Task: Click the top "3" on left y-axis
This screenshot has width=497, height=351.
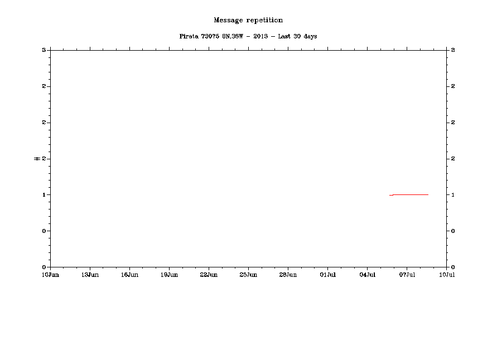Action: (44, 50)
